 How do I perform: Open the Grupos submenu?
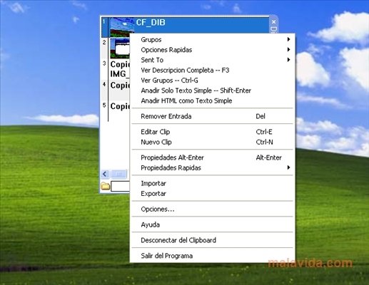click(x=213, y=39)
